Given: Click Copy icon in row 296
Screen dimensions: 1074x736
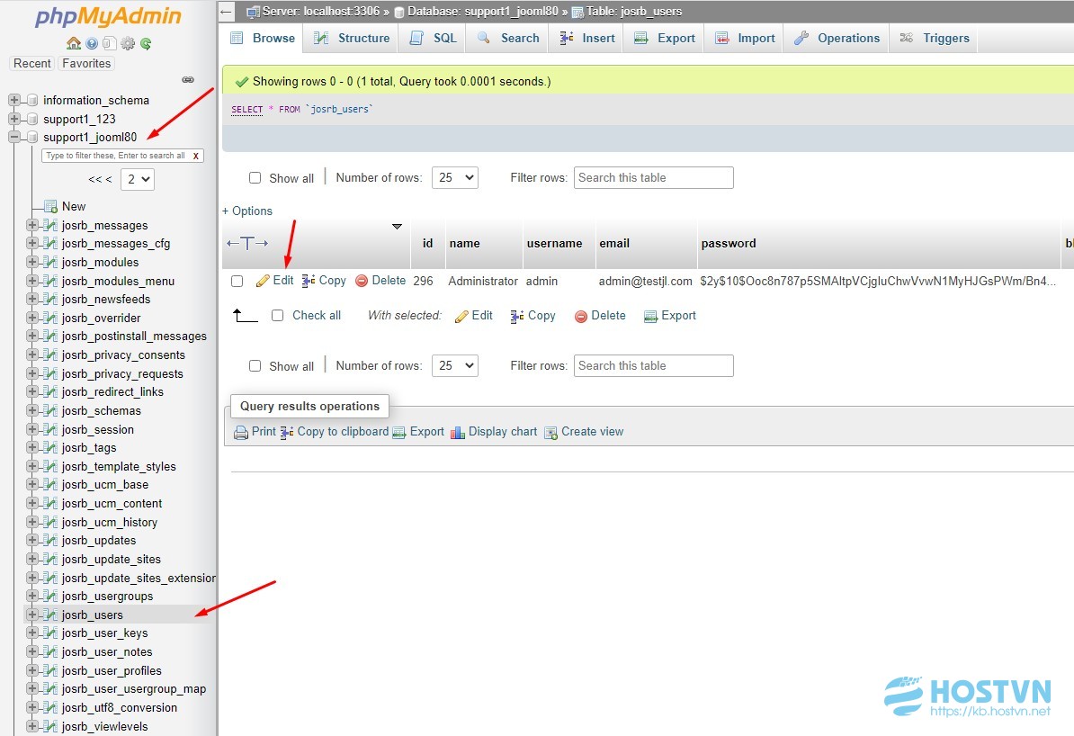Looking at the screenshot, I should (309, 281).
